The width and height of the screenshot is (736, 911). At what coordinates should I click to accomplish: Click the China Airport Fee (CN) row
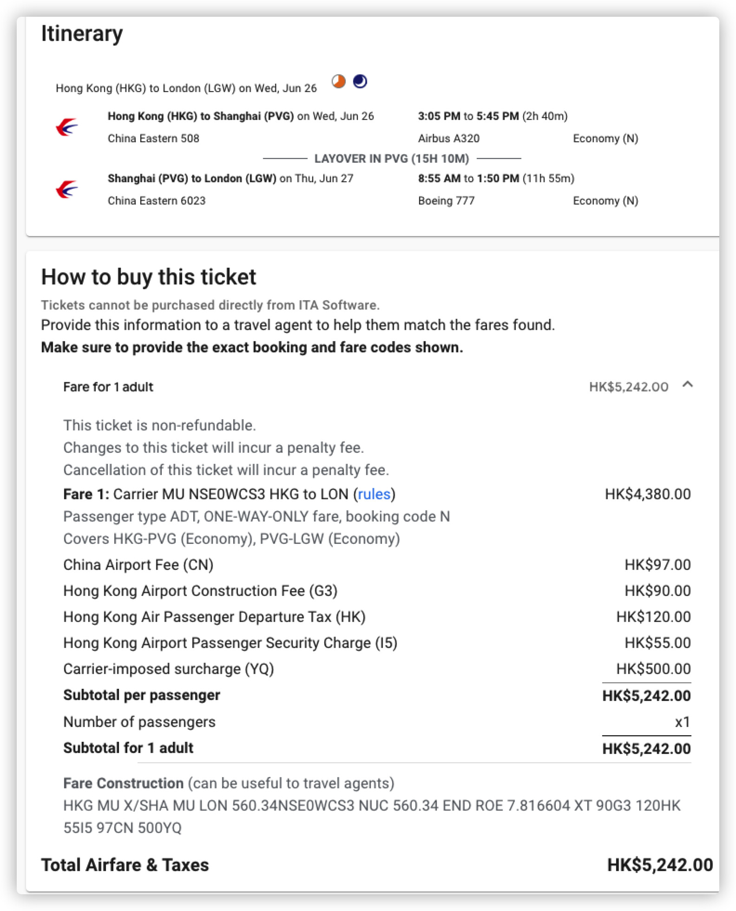click(138, 565)
